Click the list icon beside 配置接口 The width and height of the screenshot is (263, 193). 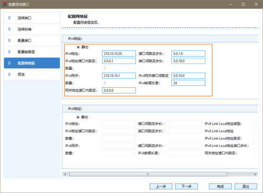(x=9, y=41)
